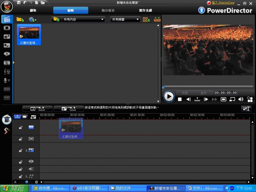Open the Voice-Over Recording Room microphone icon
The height and width of the screenshot is (192, 256).
(7, 80)
